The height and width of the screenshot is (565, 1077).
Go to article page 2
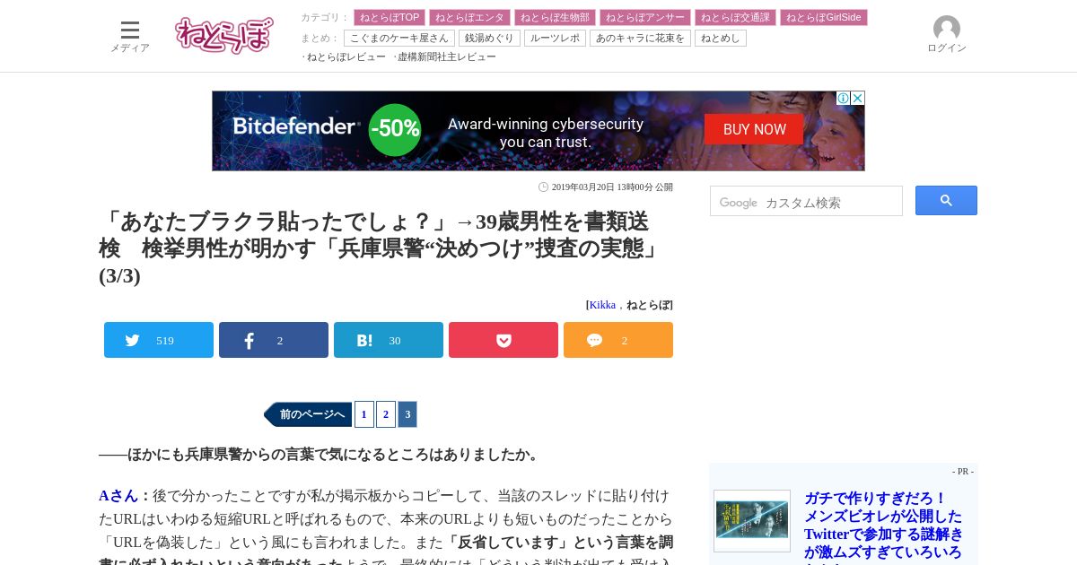[386, 414]
